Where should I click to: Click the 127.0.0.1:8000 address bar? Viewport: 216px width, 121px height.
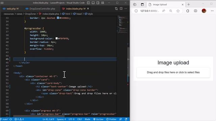click(150, 11)
